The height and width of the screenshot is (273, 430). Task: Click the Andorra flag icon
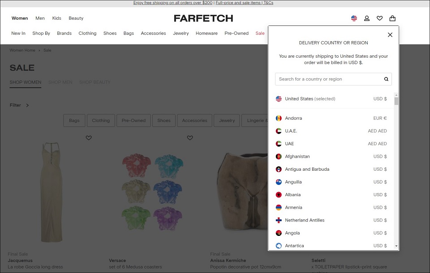click(279, 118)
